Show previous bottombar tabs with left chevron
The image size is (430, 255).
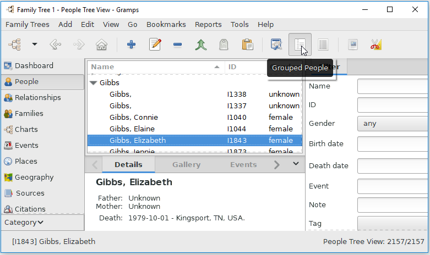[95, 165]
